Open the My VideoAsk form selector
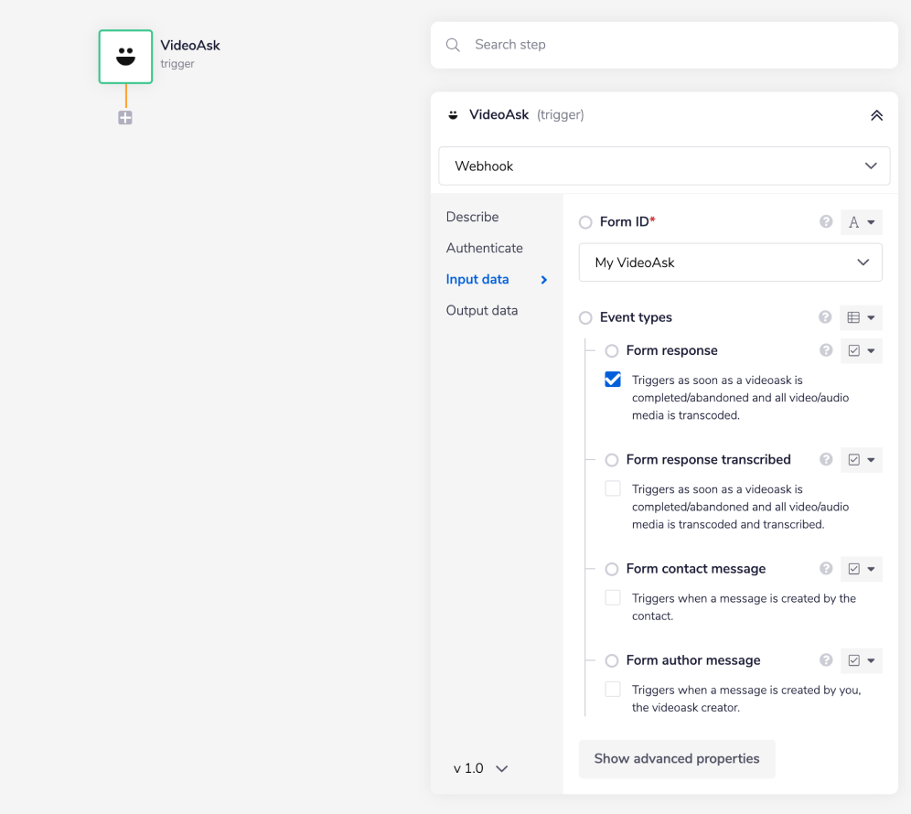 click(x=730, y=262)
